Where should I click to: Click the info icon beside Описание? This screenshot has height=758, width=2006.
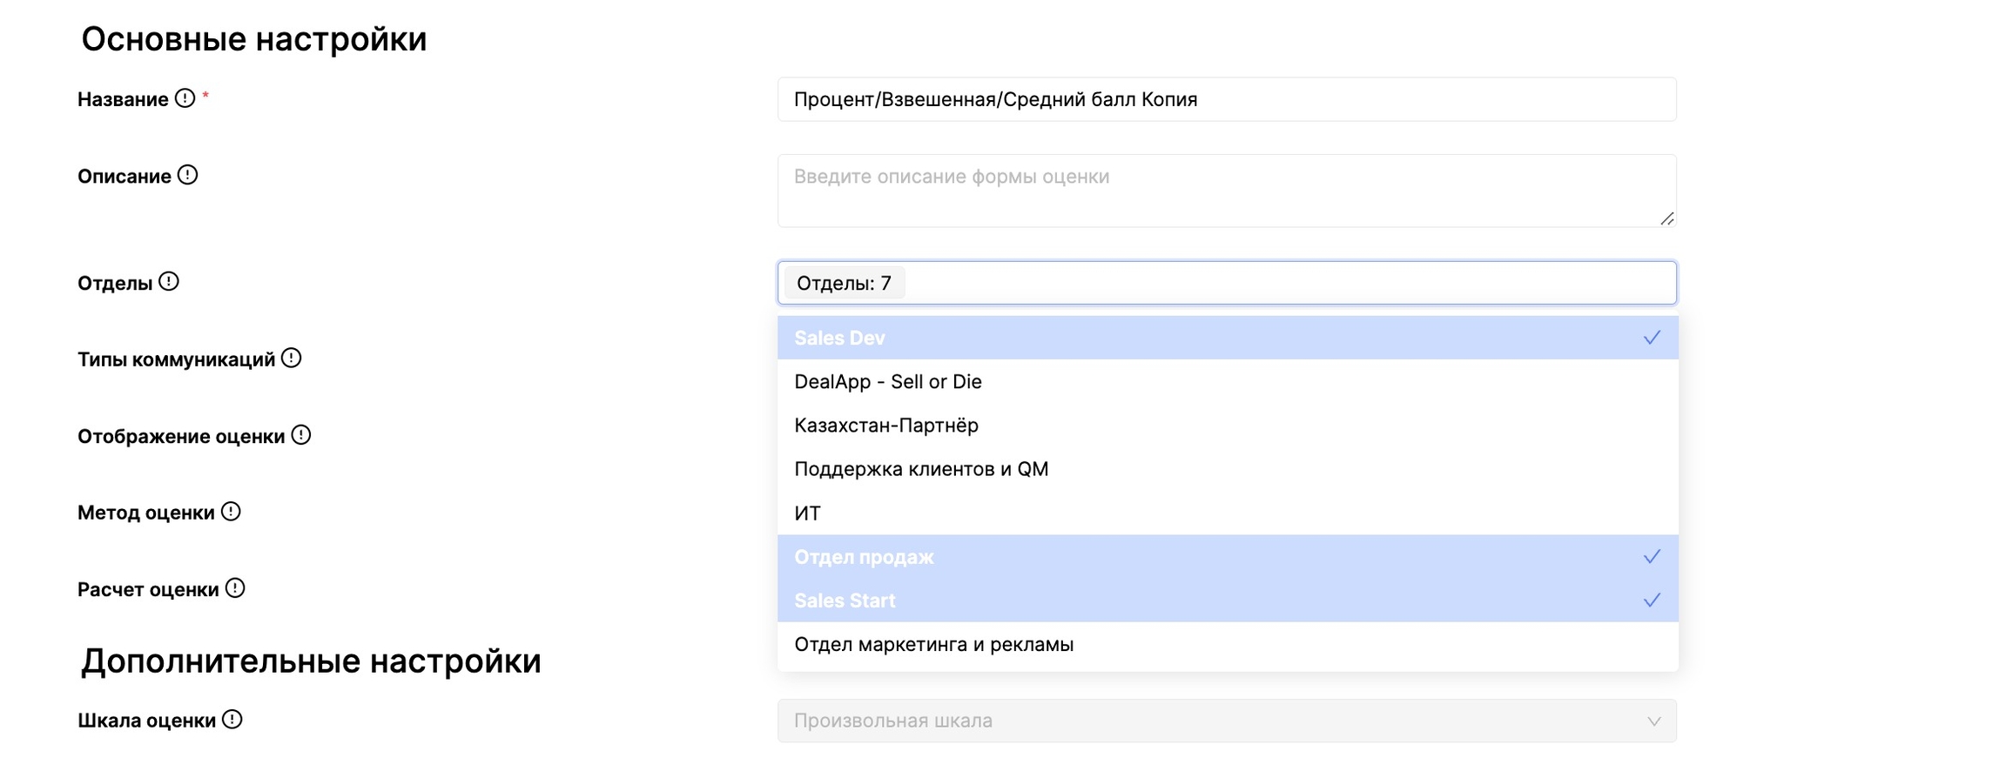click(187, 175)
